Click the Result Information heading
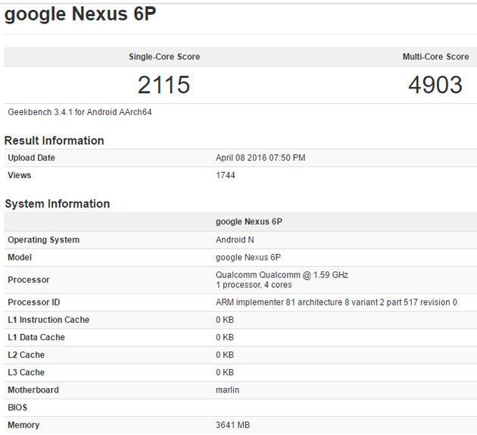The height and width of the screenshot is (435, 477). click(x=55, y=140)
